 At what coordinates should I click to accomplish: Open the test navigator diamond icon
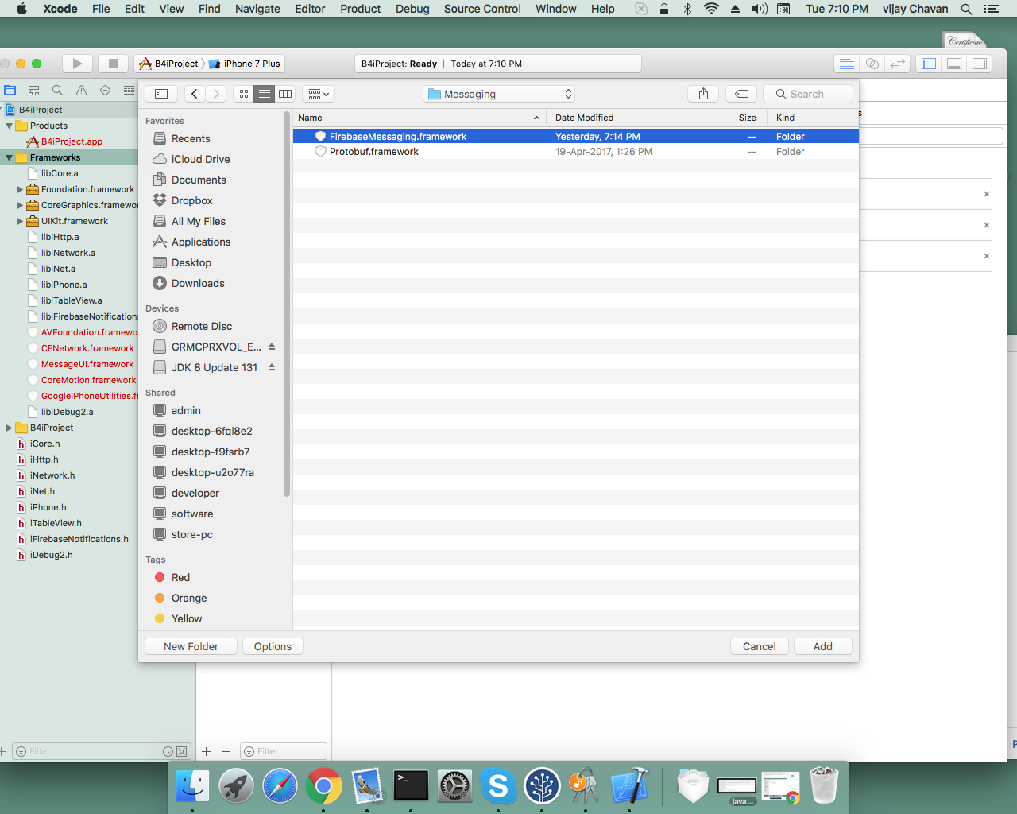(105, 91)
